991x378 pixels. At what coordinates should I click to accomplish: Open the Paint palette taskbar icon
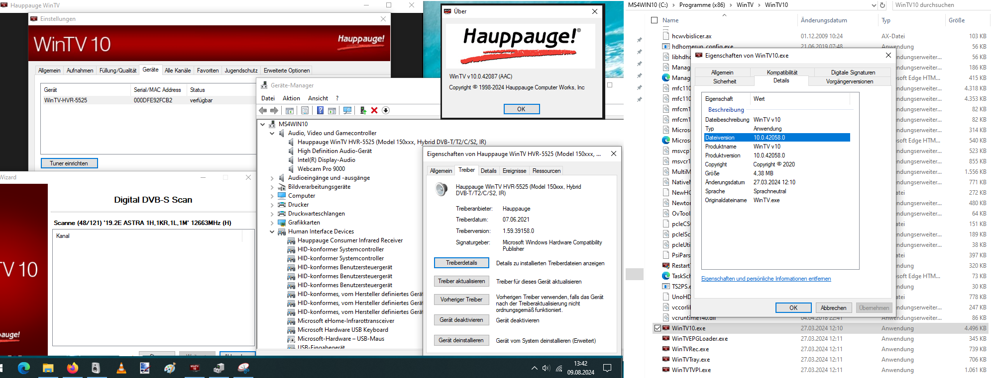[170, 368]
